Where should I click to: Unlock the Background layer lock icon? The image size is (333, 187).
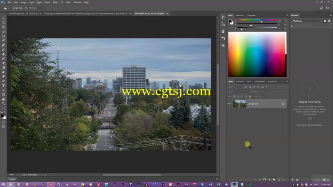[283, 103]
